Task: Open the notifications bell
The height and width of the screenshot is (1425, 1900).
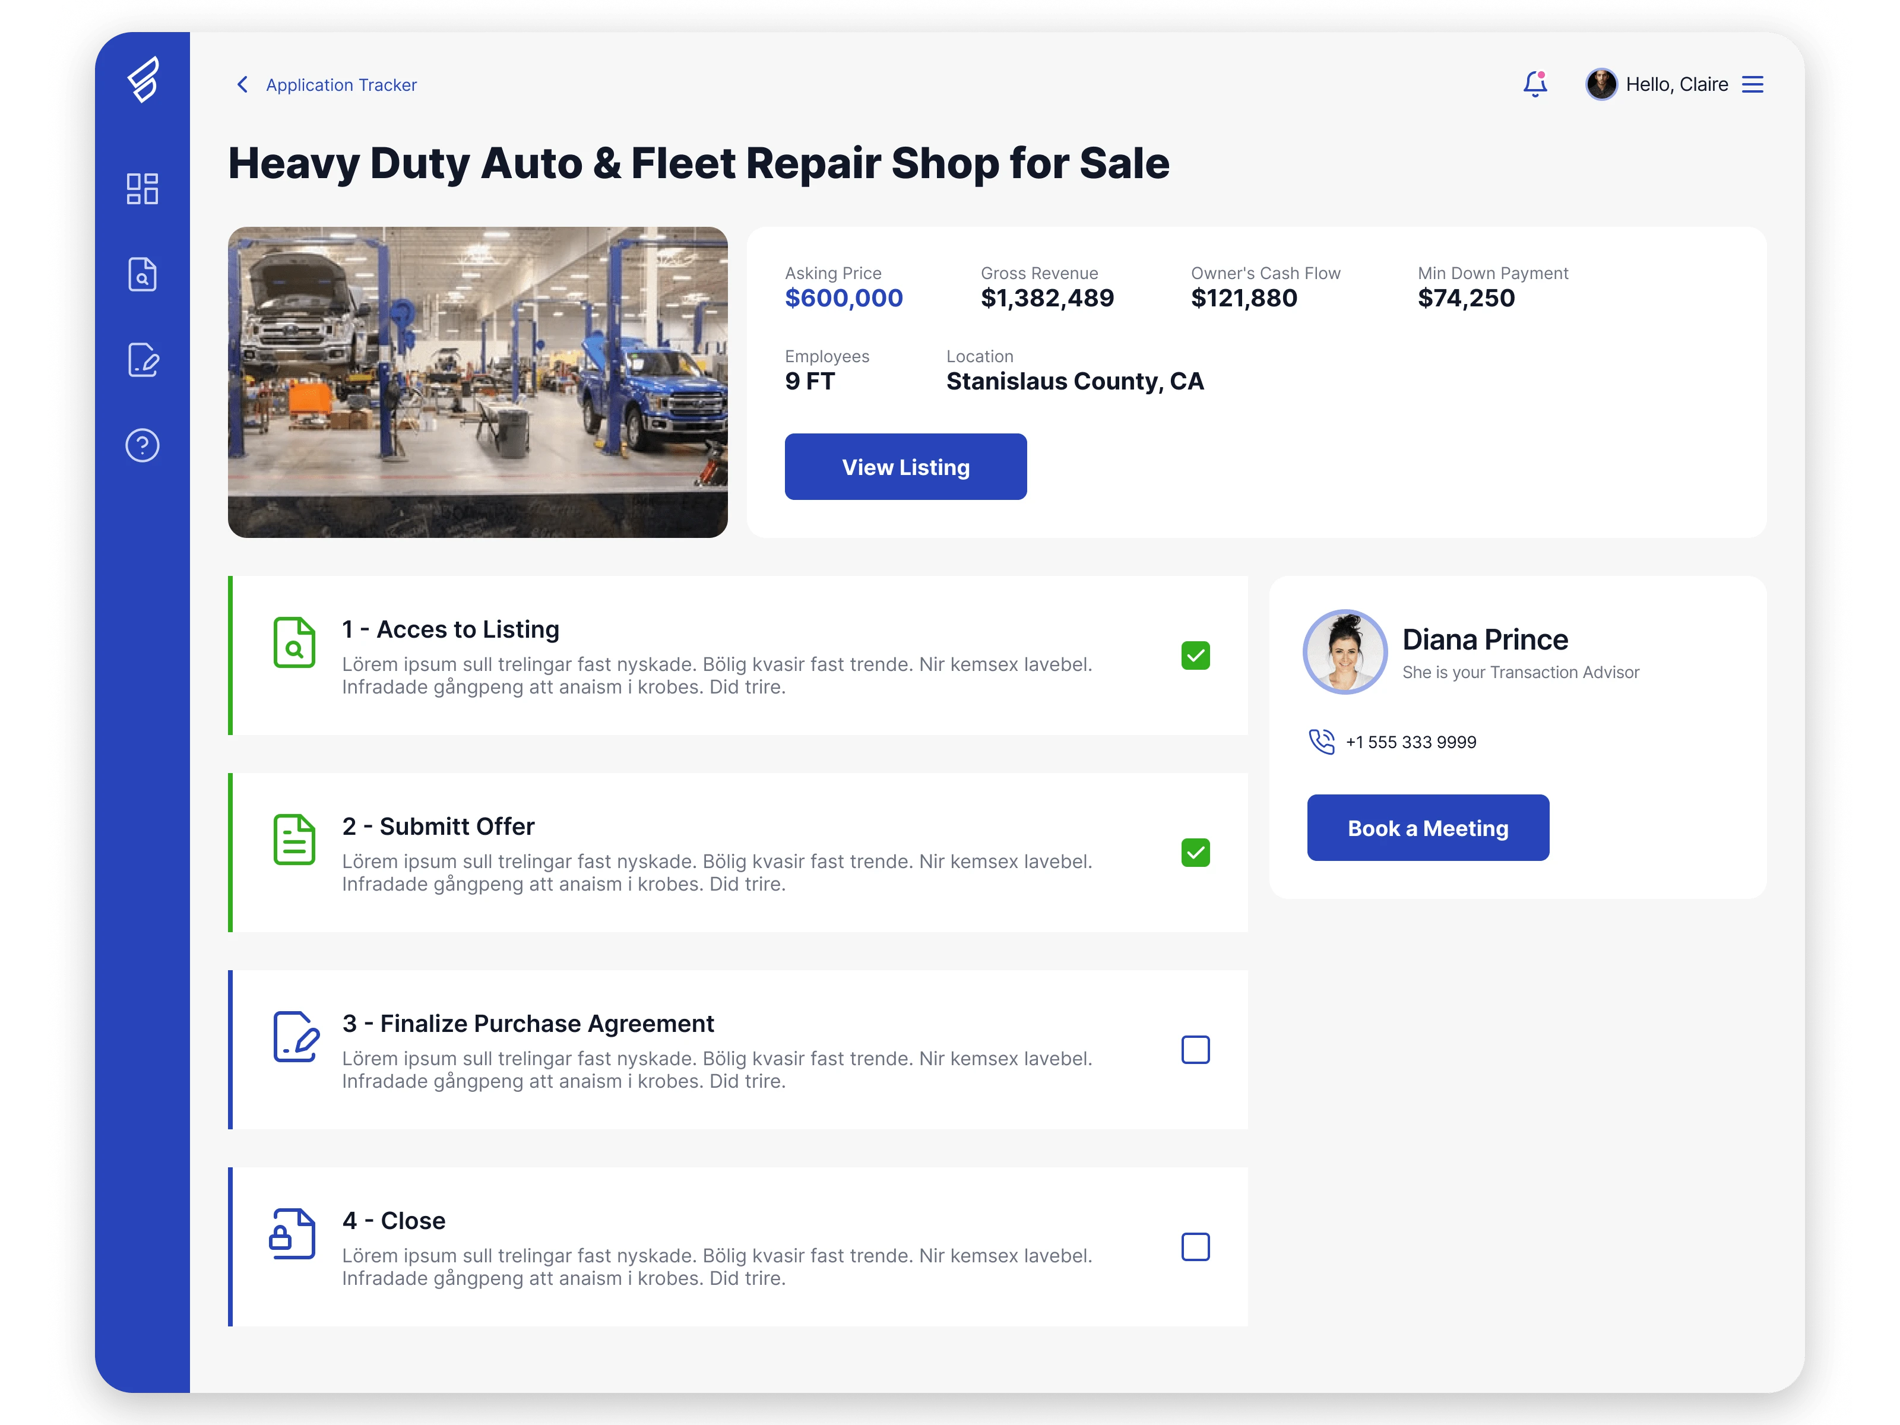Action: [x=1535, y=84]
